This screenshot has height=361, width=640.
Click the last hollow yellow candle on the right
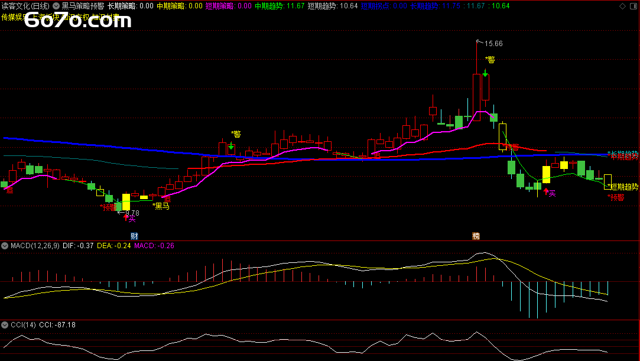pyautogui.click(x=607, y=182)
